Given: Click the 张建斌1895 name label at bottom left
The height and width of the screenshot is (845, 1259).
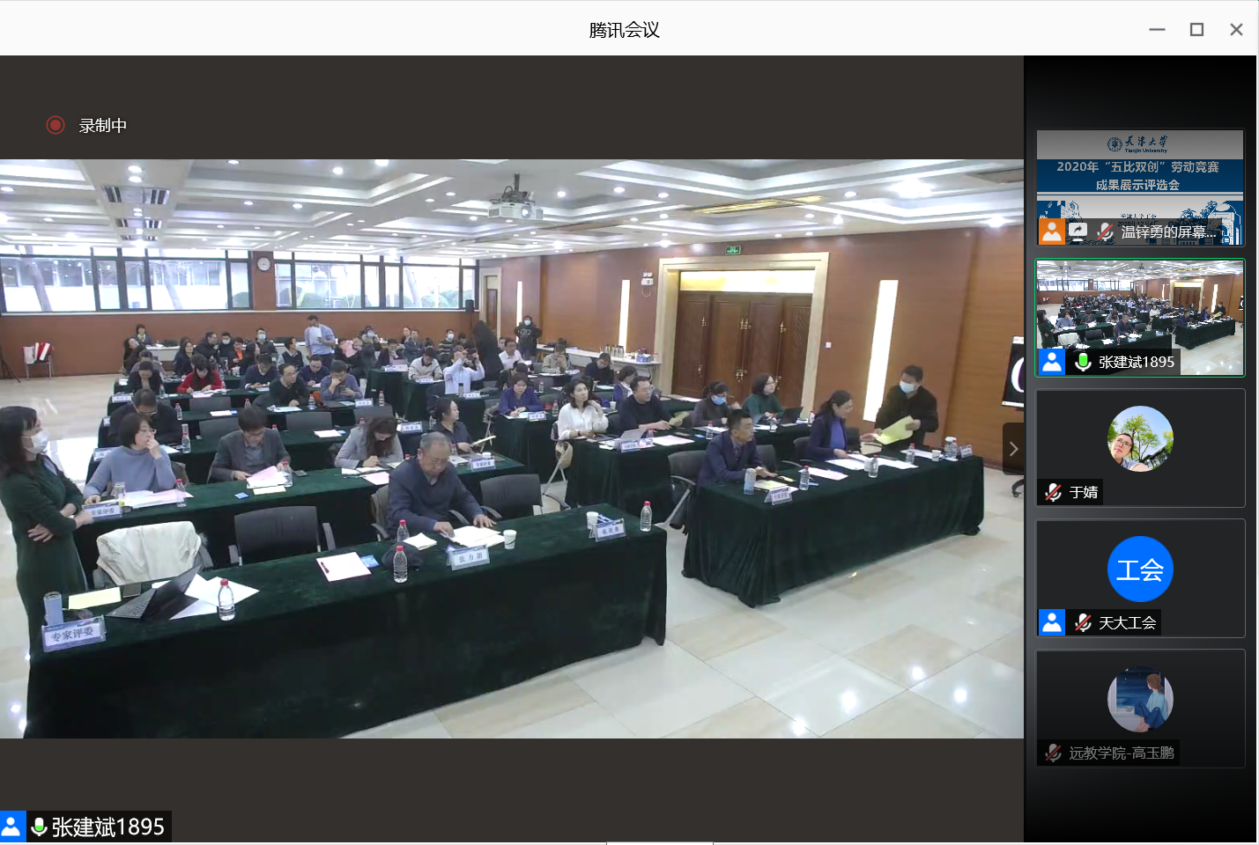Looking at the screenshot, I should pos(107,827).
